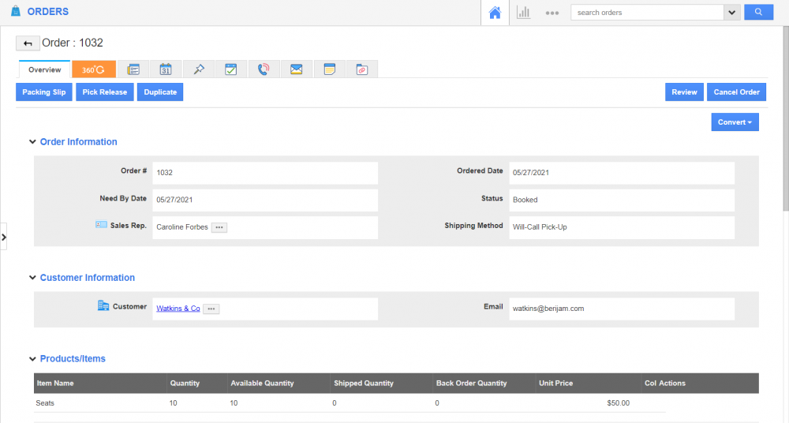
Task: Open the emails envelope tab icon
Action: pos(297,69)
